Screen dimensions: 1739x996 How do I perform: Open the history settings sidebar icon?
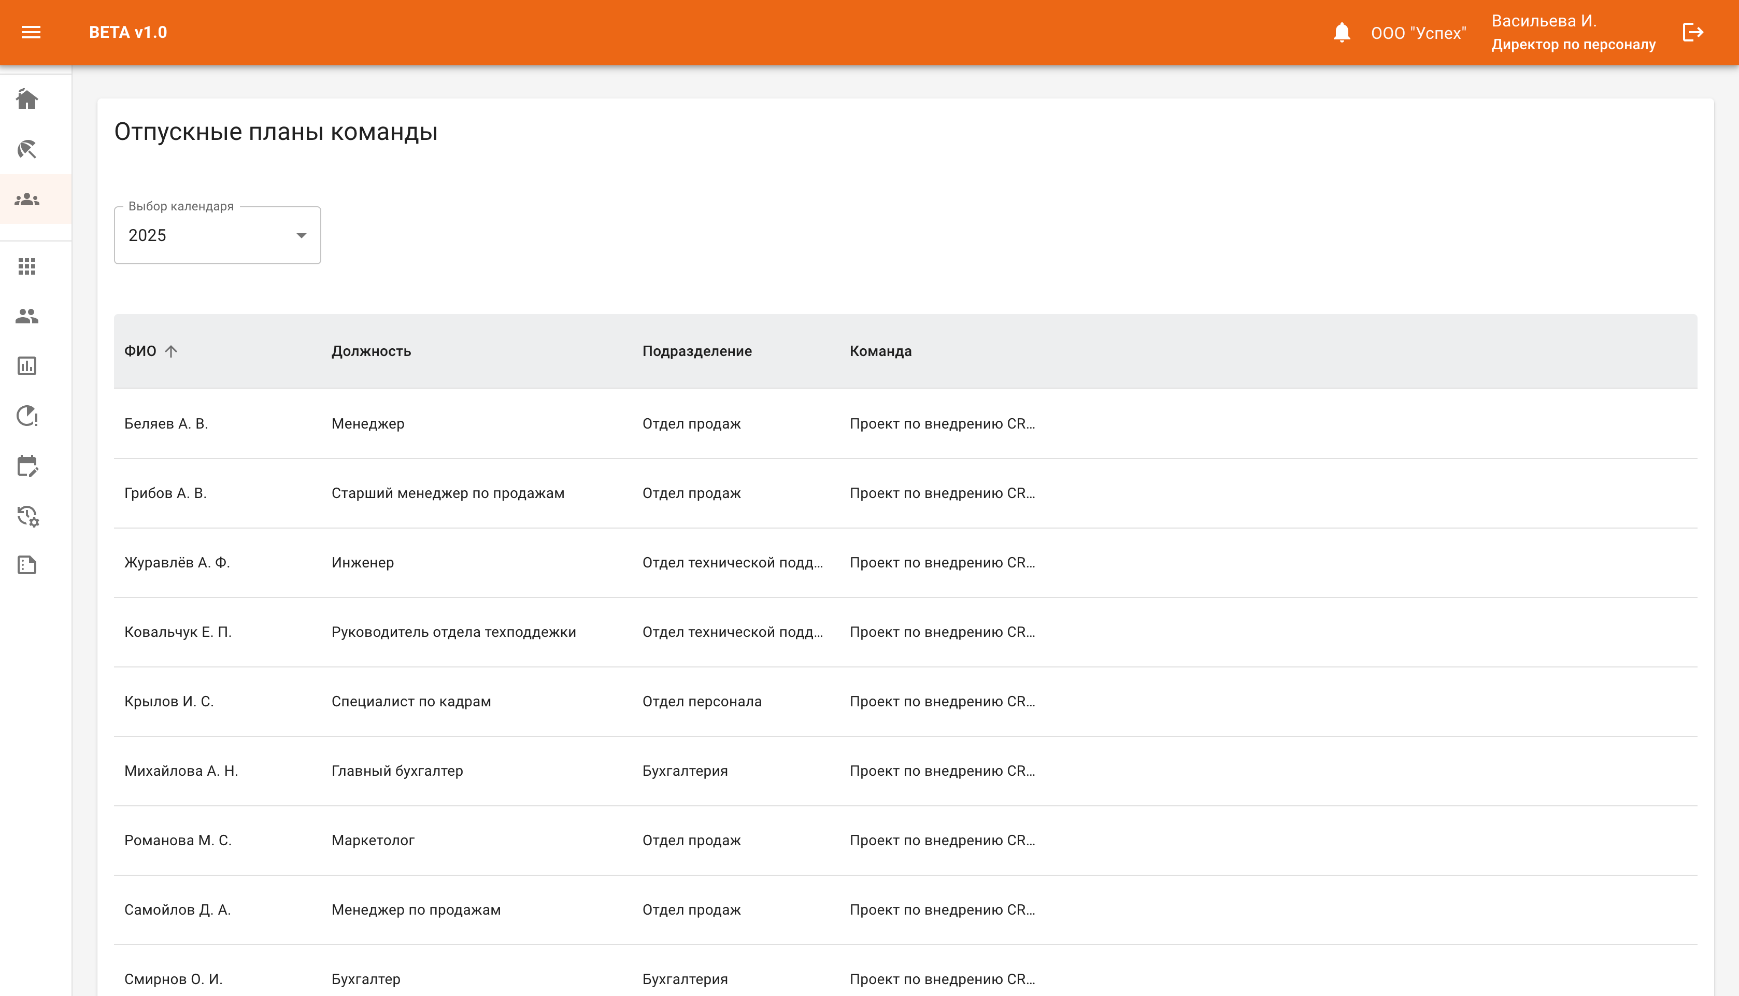pos(27,516)
